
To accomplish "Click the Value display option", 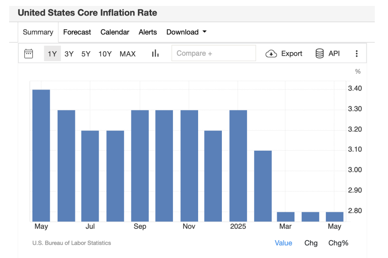I will pos(283,243).
